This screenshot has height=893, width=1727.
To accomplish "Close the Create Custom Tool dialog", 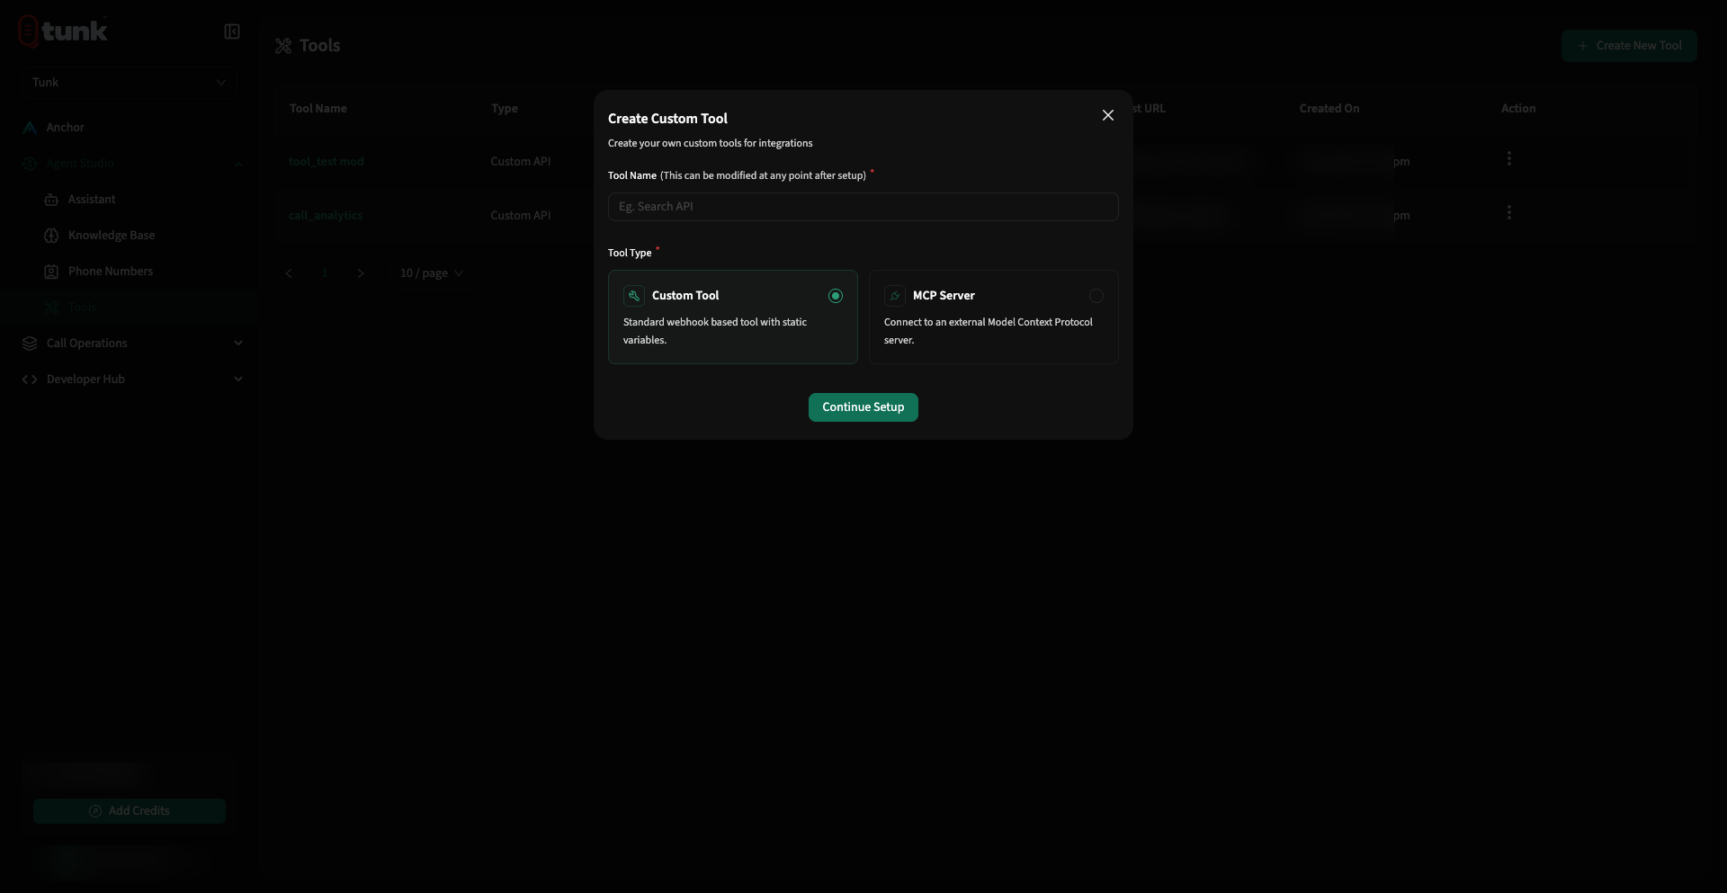I will click(1108, 115).
